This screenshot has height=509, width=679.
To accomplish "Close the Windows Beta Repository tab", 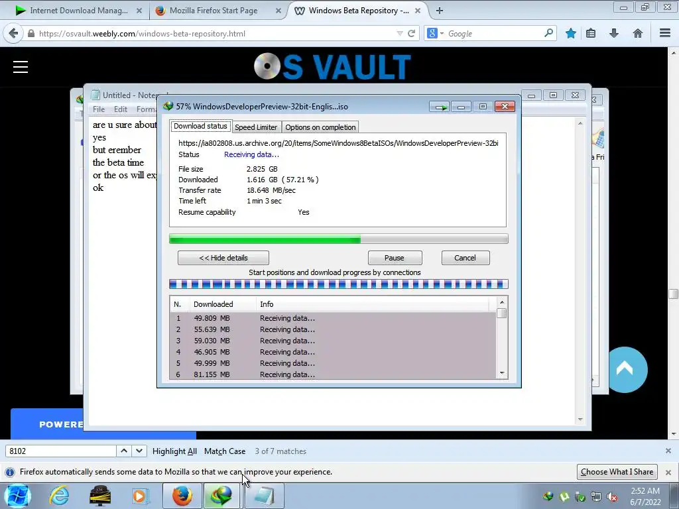I will tap(418, 11).
